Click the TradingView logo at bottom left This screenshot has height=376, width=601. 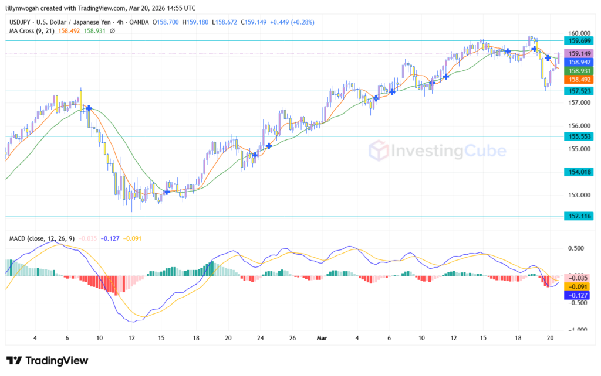47,360
